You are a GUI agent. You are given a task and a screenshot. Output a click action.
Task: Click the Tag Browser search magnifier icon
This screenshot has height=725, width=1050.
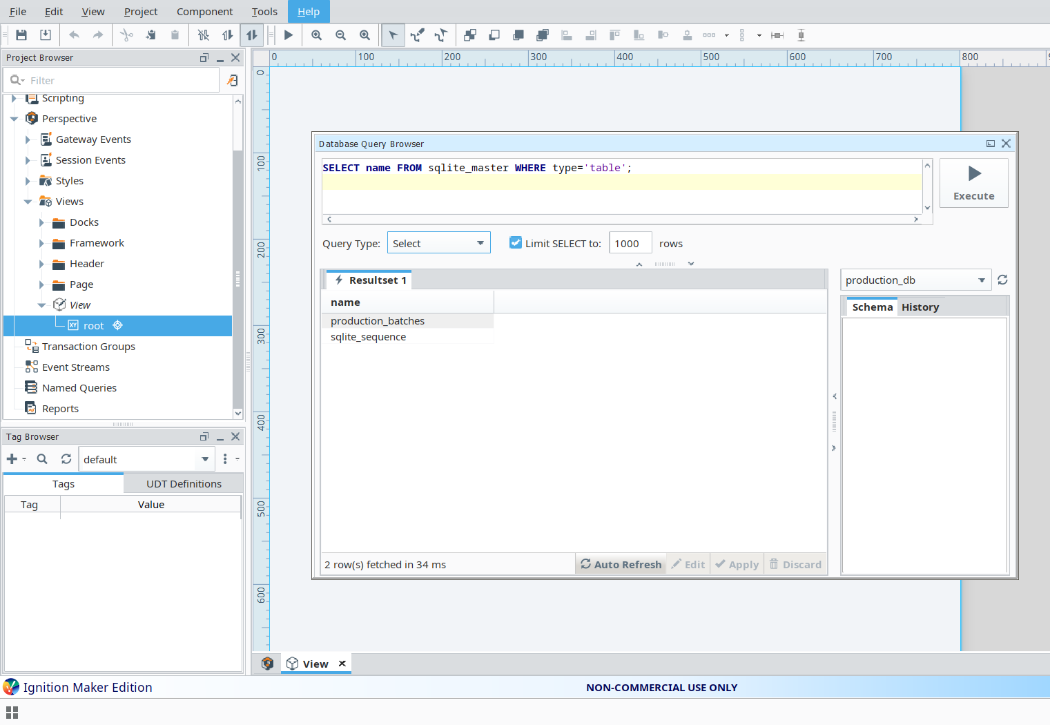click(x=42, y=459)
